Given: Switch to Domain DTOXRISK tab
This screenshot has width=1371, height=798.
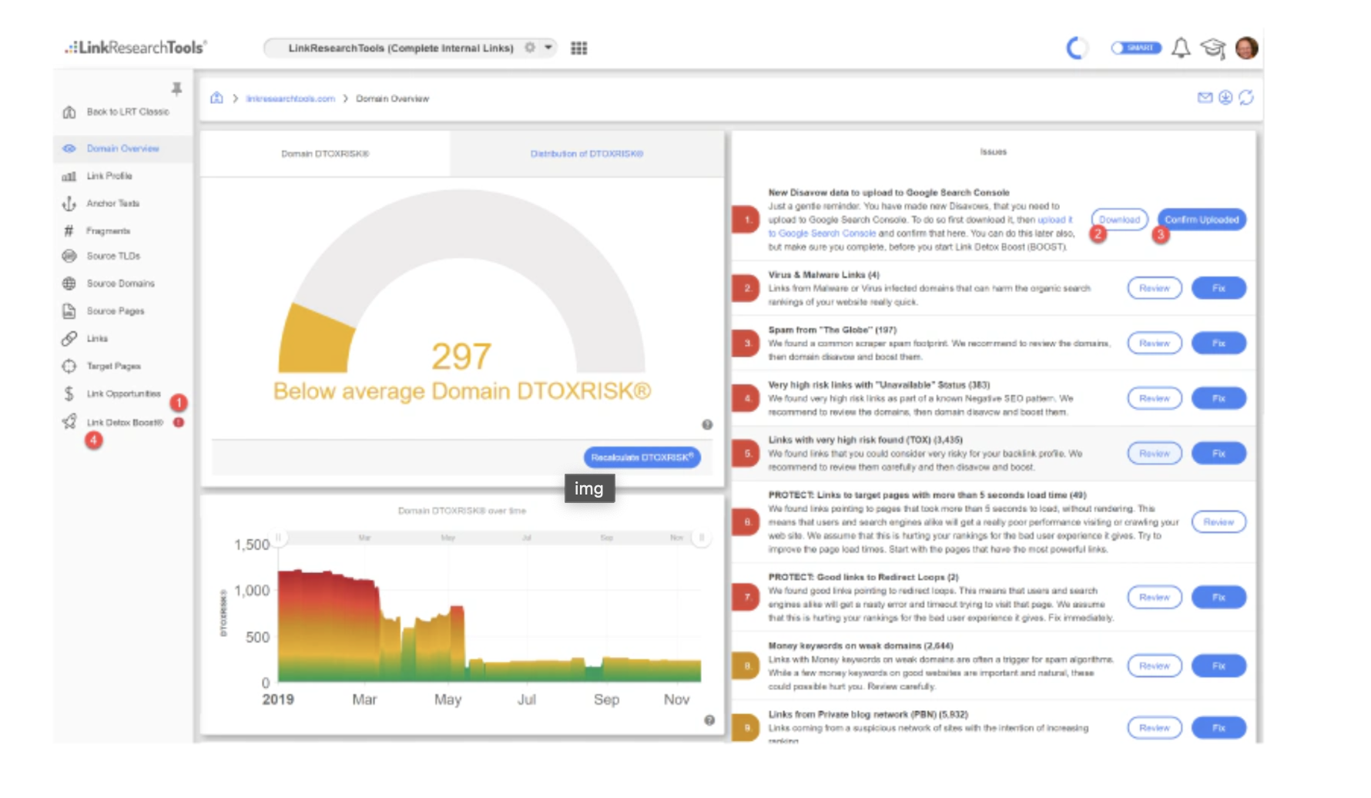Looking at the screenshot, I should [325, 154].
